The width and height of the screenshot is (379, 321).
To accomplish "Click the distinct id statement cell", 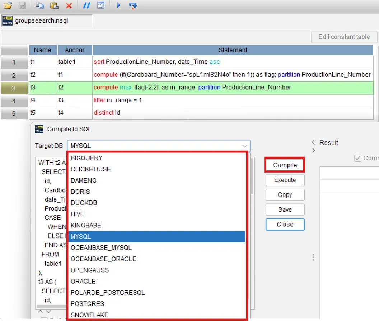I will pyautogui.click(x=233, y=113).
